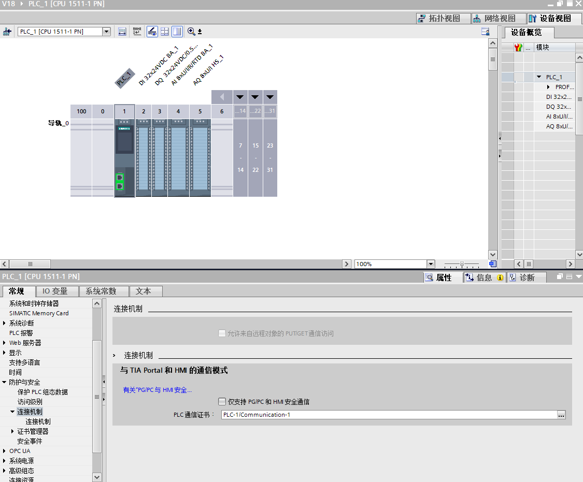Enable PG/PC and HMI secure communication only checkbox

pyautogui.click(x=222, y=402)
